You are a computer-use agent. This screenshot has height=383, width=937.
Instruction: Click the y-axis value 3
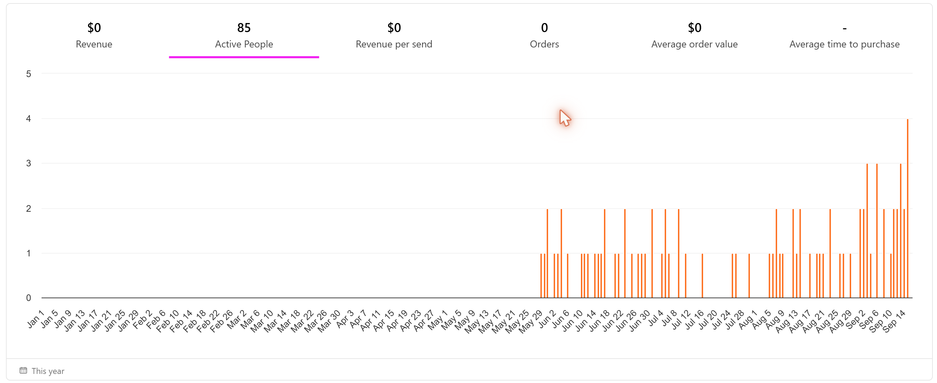pos(28,163)
